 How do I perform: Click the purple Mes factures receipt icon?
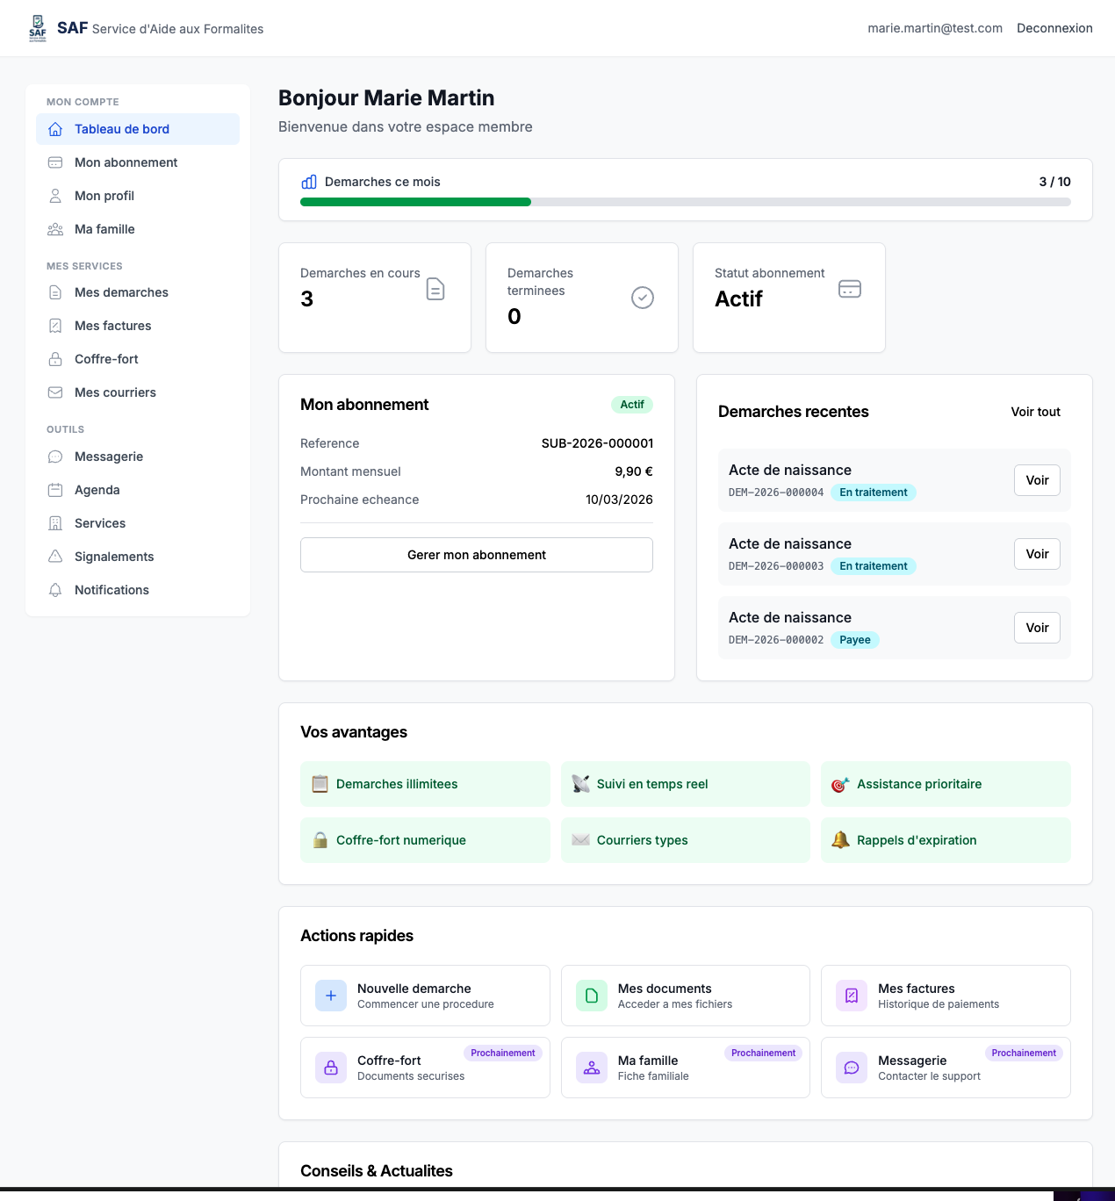coord(852,996)
